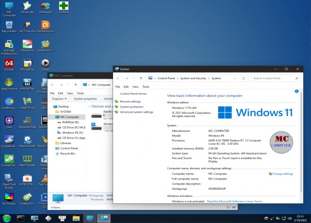Open PartitionGuru desktop icon

point(46,27)
